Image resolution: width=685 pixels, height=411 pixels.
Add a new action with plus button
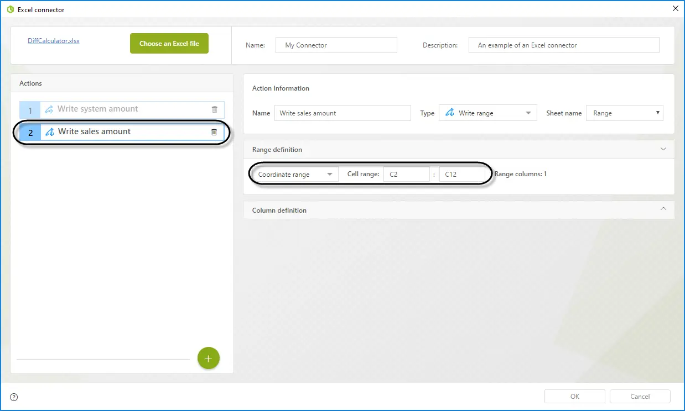coord(209,359)
